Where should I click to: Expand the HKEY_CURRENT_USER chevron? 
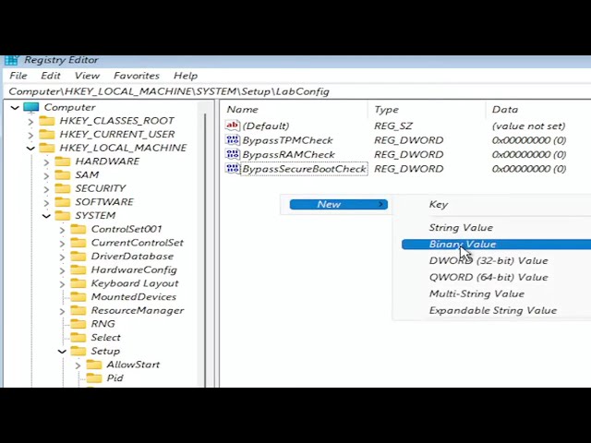(30, 135)
